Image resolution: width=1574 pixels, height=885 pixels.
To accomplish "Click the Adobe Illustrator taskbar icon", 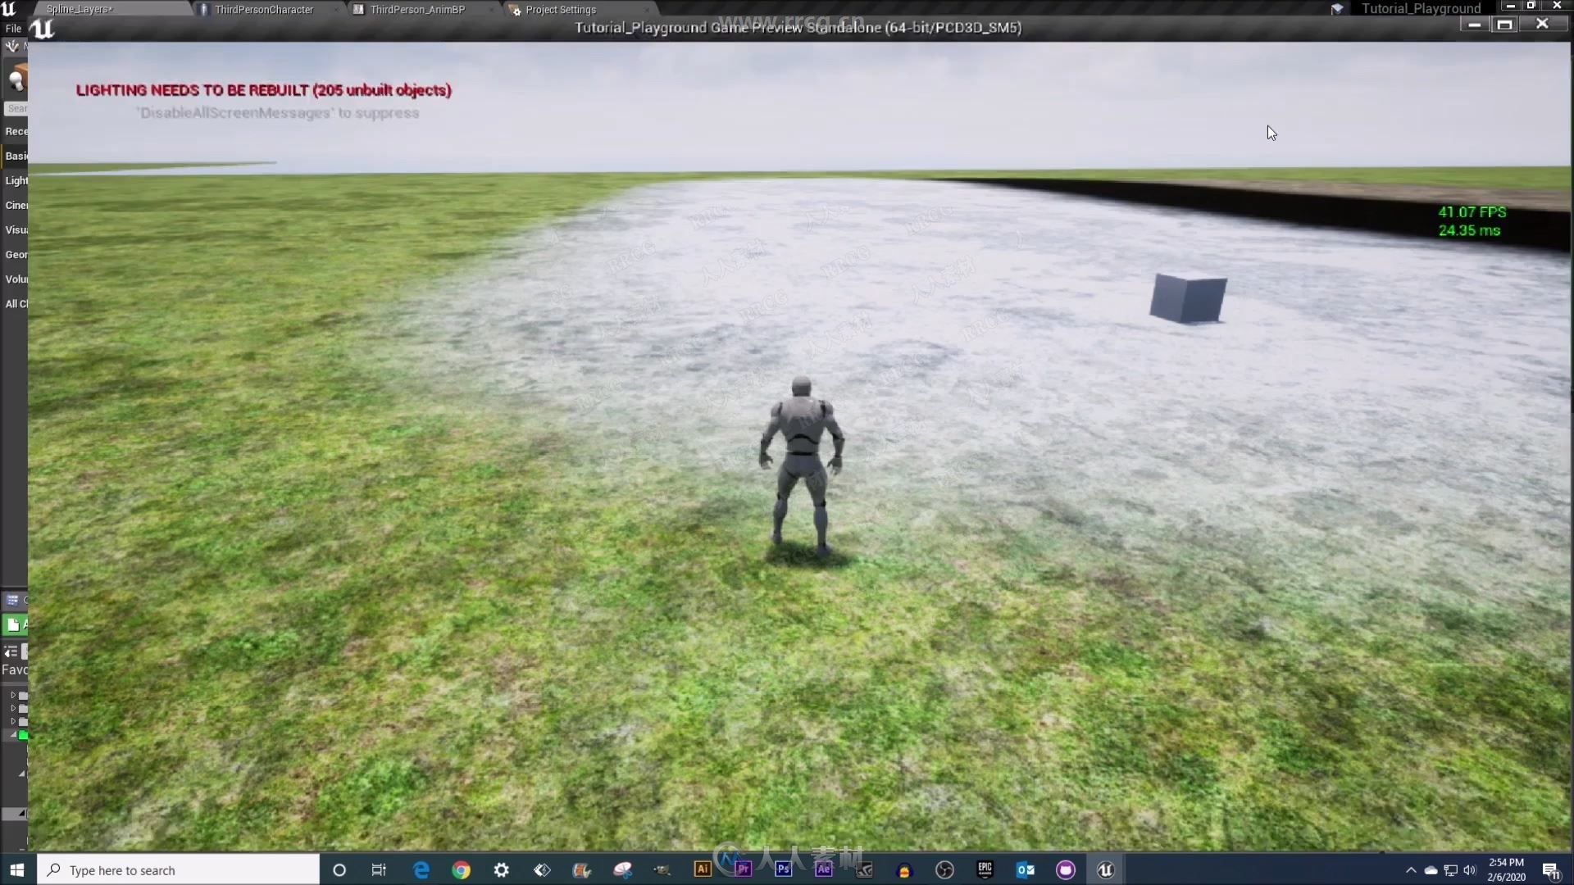I will coord(703,869).
